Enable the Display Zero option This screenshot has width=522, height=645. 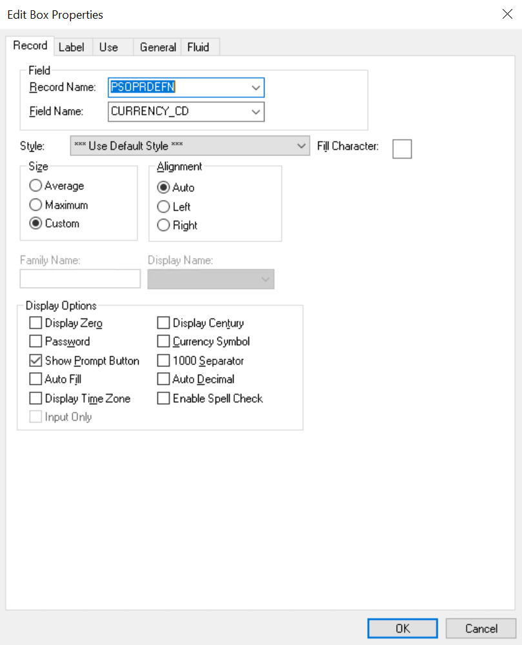pyautogui.click(x=35, y=322)
